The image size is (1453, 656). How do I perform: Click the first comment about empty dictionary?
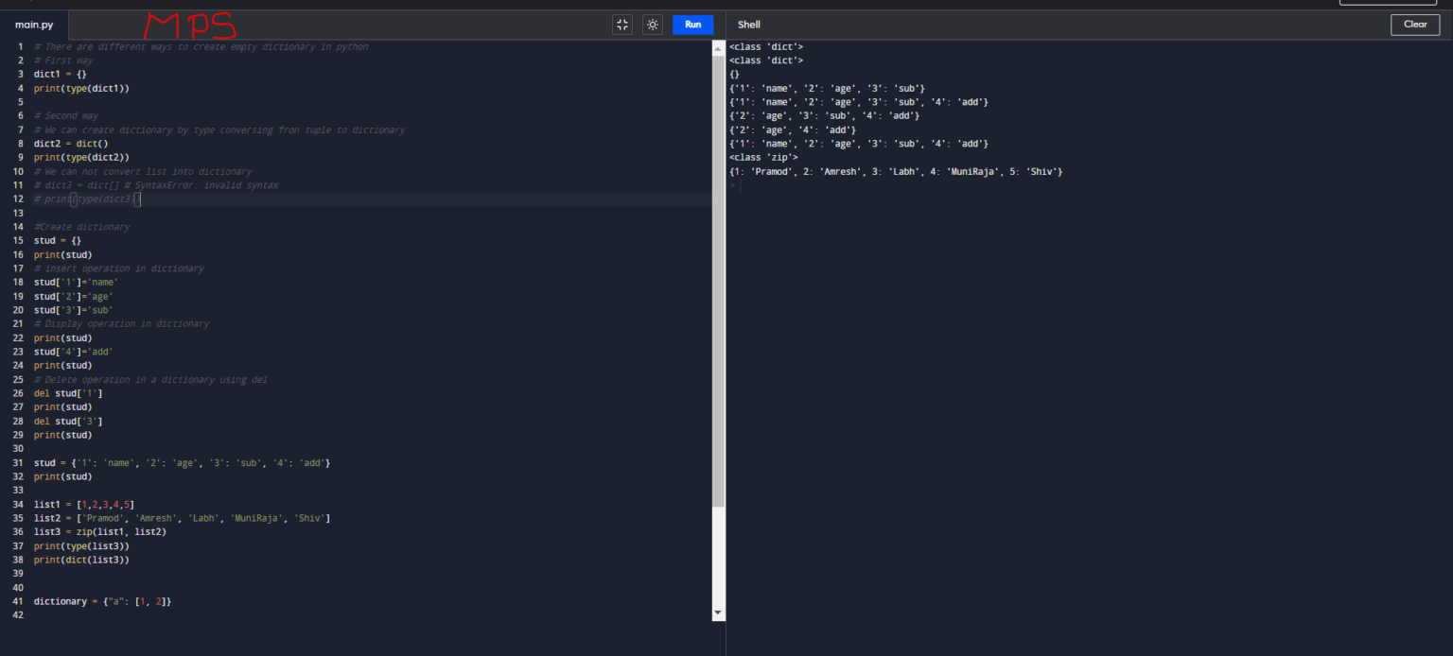pos(201,46)
